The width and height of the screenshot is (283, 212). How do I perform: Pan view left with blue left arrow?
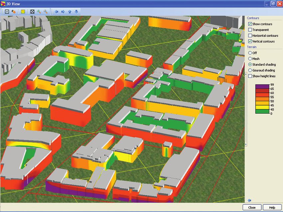[56, 12]
